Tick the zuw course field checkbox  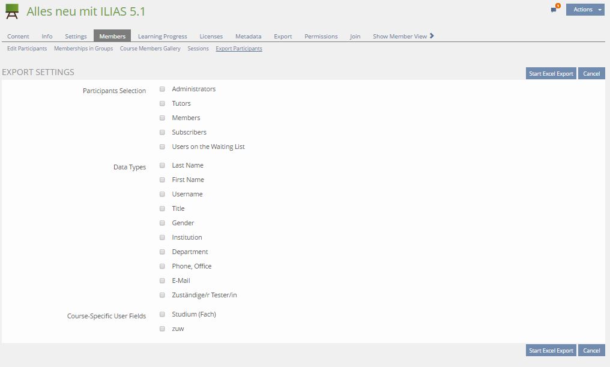pos(162,329)
